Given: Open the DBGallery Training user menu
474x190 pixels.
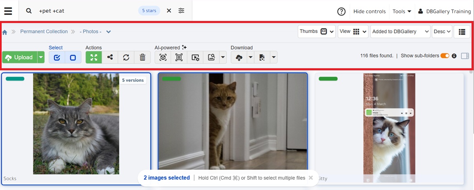Looking at the screenshot, I should coord(444,12).
